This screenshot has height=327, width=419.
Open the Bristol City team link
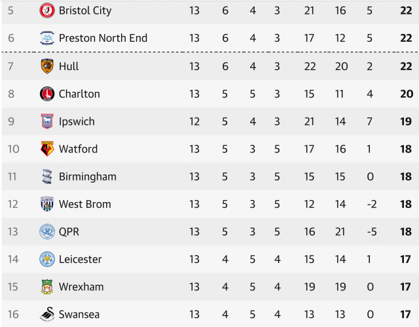pyautogui.click(x=85, y=10)
